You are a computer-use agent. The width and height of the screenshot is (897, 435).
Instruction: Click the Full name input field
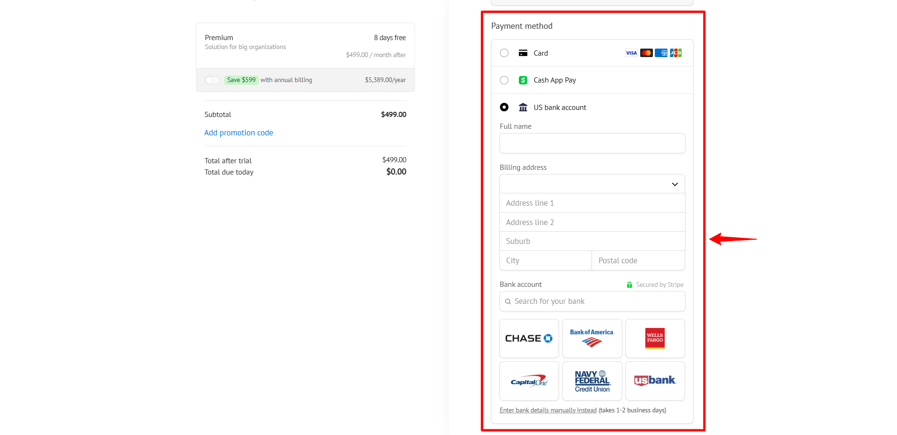point(592,143)
